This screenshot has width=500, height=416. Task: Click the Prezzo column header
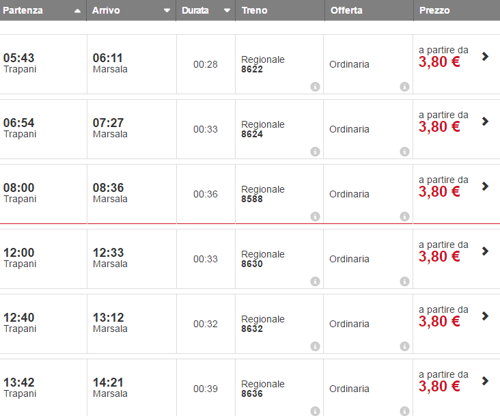(435, 11)
